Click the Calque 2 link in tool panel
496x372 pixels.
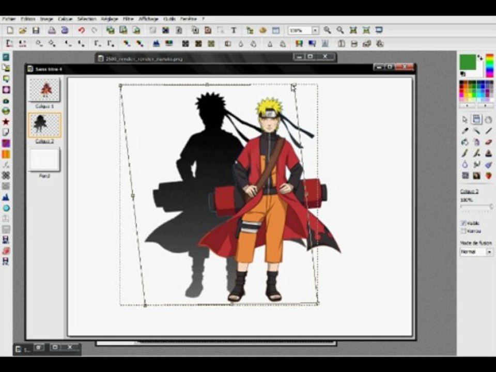[469, 192]
